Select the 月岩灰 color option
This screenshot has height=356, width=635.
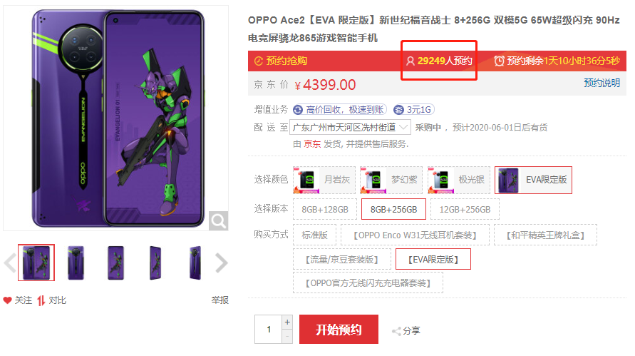tap(324, 180)
